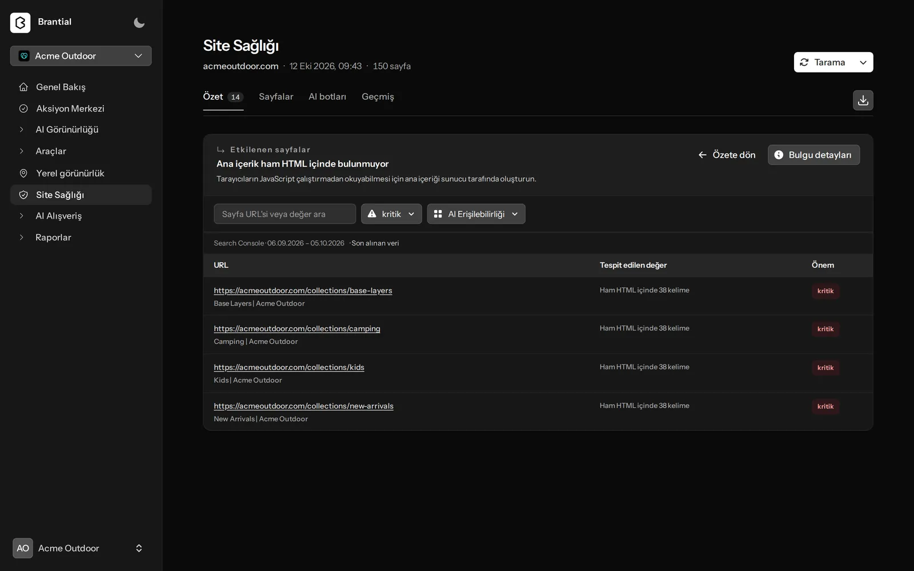Click the Yerel görünürlük pin icon
Viewport: 914px width, 571px height.
23,173
